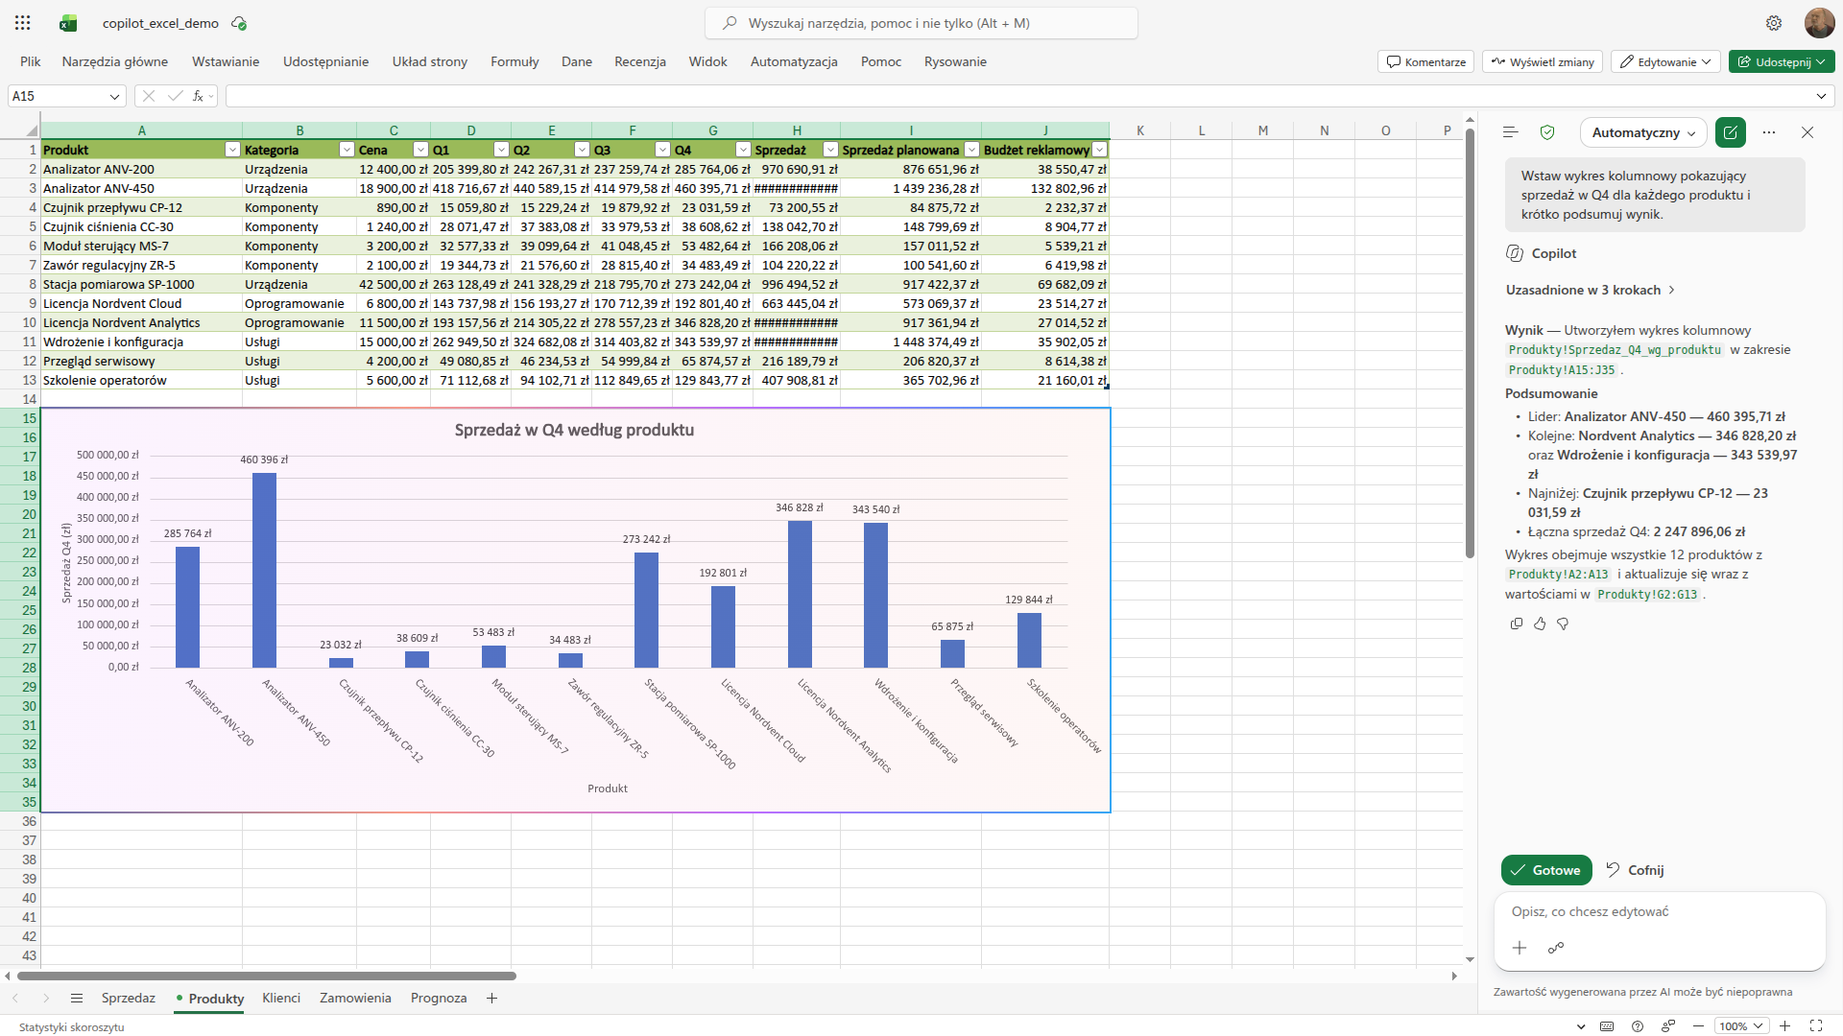
Task: Open the Copilot panel menu icon
Action: pyautogui.click(x=1510, y=132)
